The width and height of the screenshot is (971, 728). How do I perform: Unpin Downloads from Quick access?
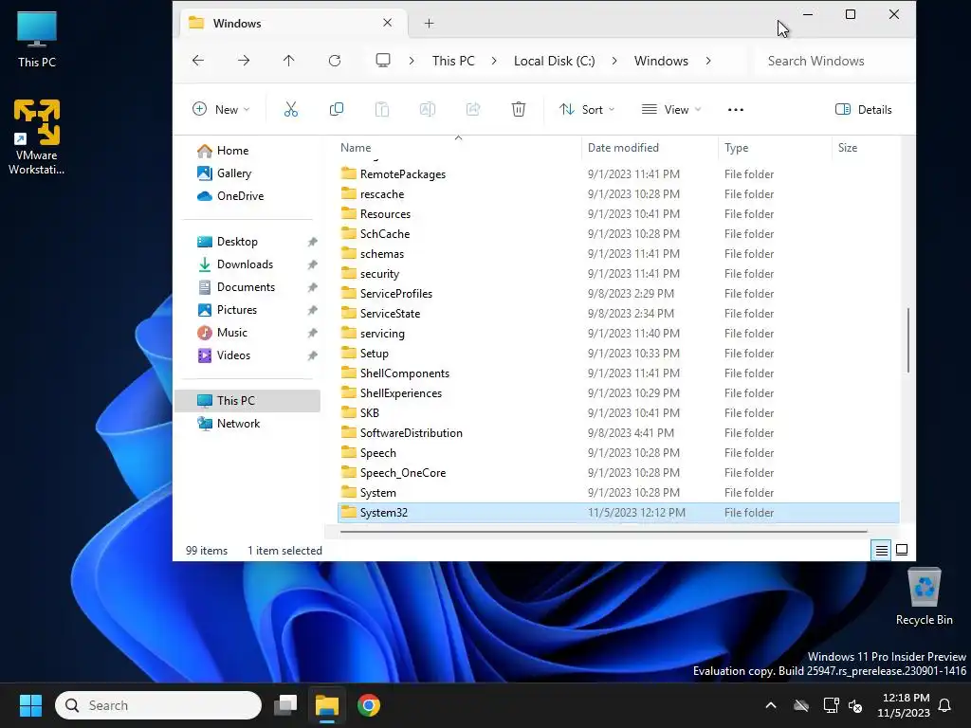pos(313,265)
